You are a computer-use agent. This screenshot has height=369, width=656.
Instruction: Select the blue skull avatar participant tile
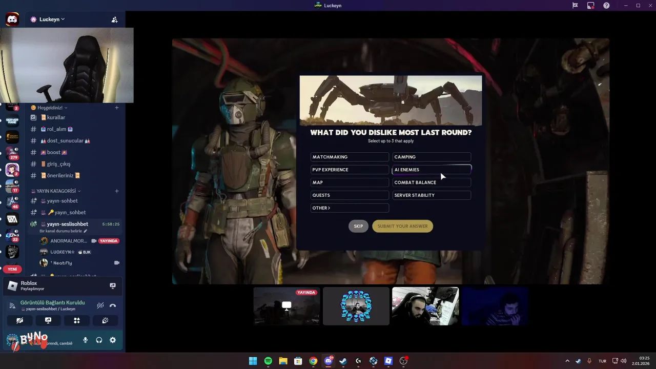tap(356, 306)
